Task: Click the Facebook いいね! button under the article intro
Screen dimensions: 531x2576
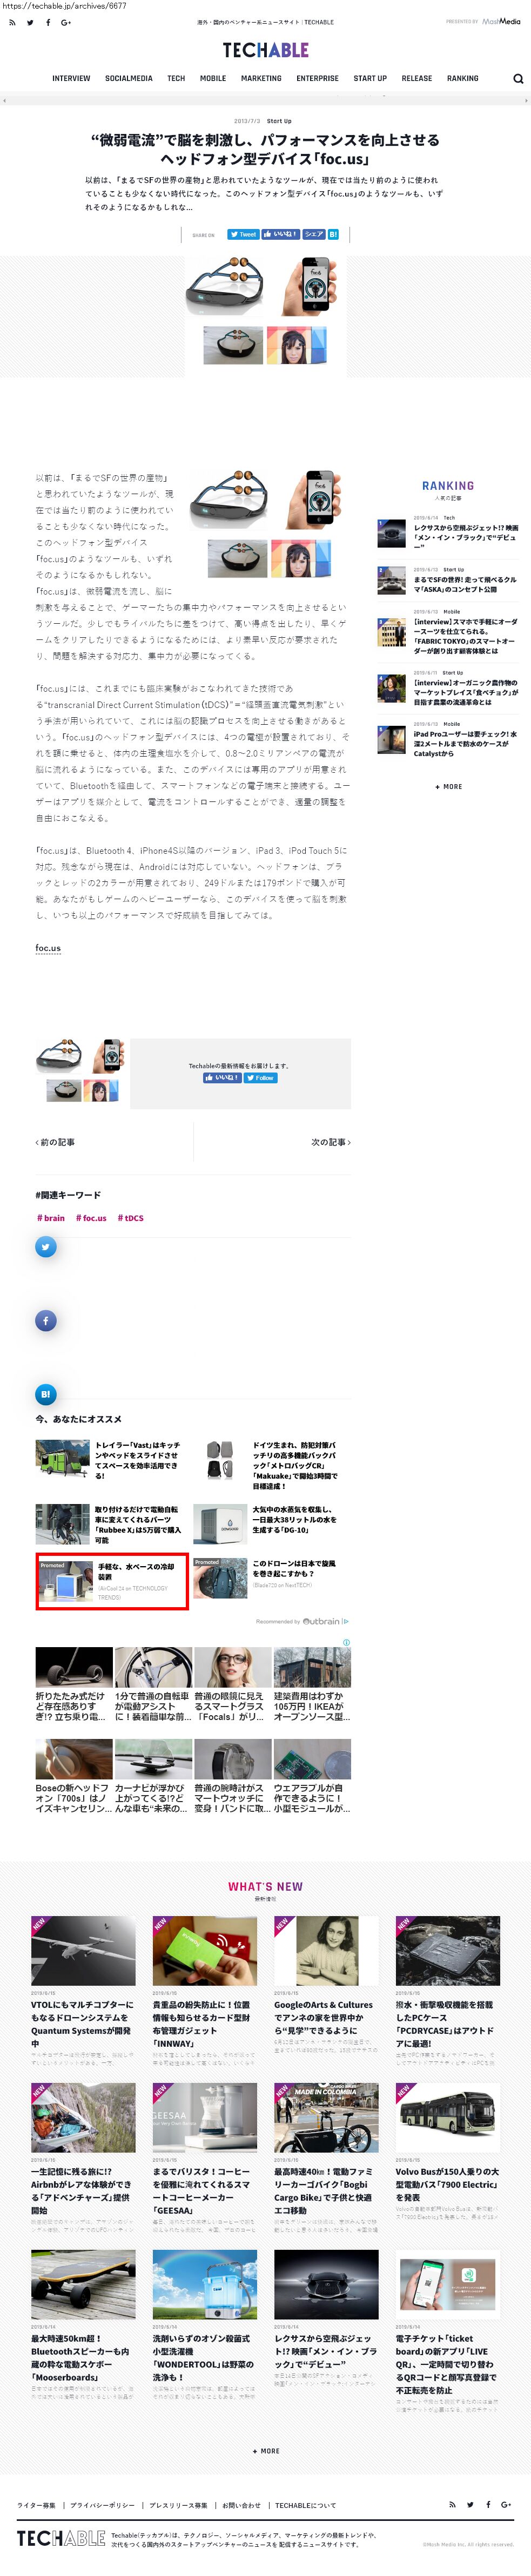Action: [x=280, y=235]
